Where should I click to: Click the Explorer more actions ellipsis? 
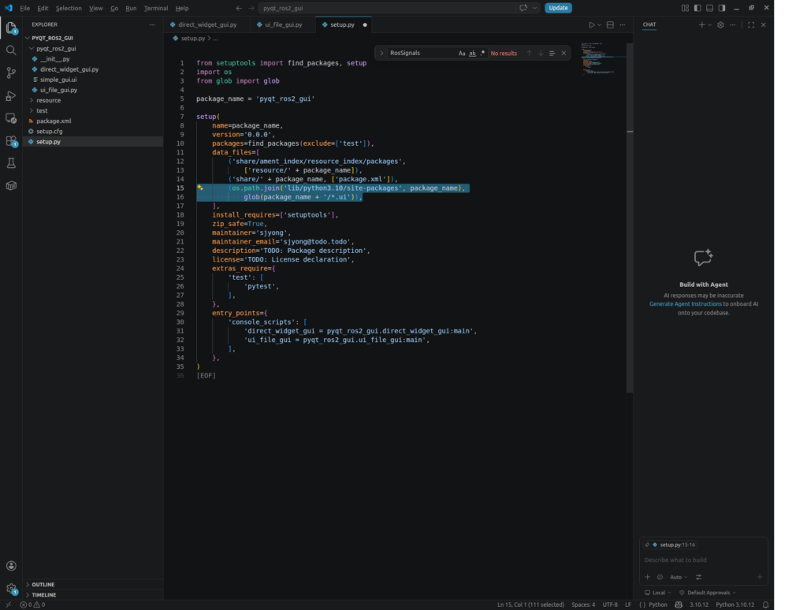(152, 24)
